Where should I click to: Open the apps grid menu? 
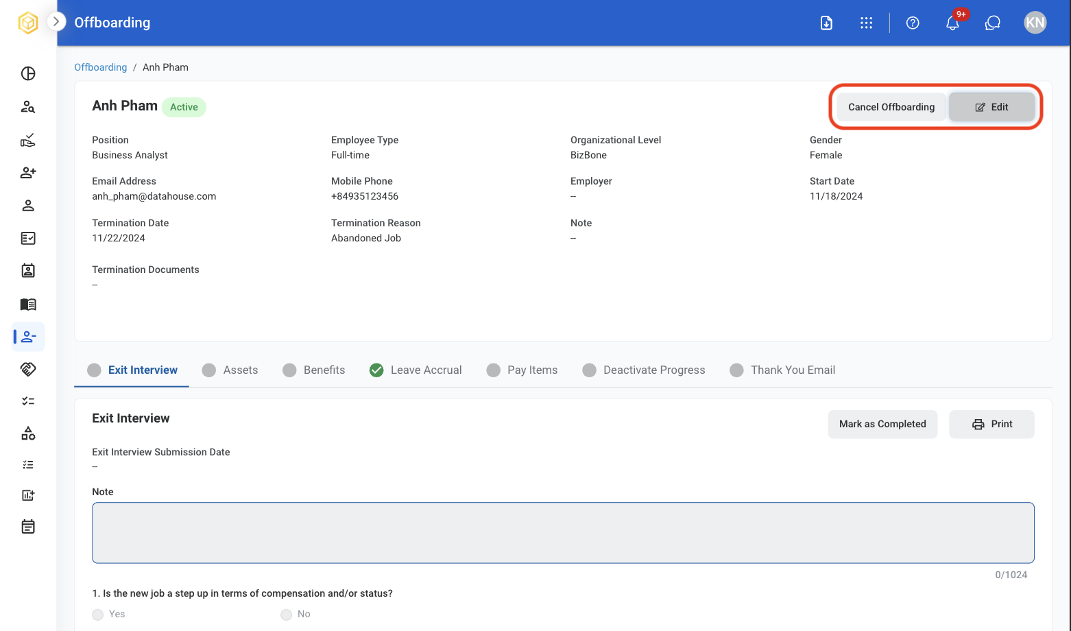pyautogui.click(x=867, y=23)
